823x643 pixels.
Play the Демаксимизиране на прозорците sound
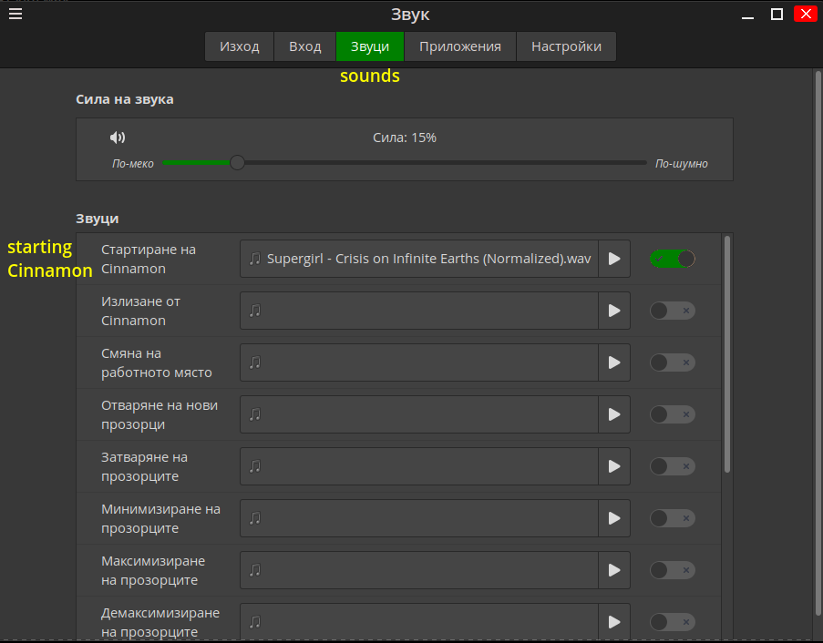point(614,622)
